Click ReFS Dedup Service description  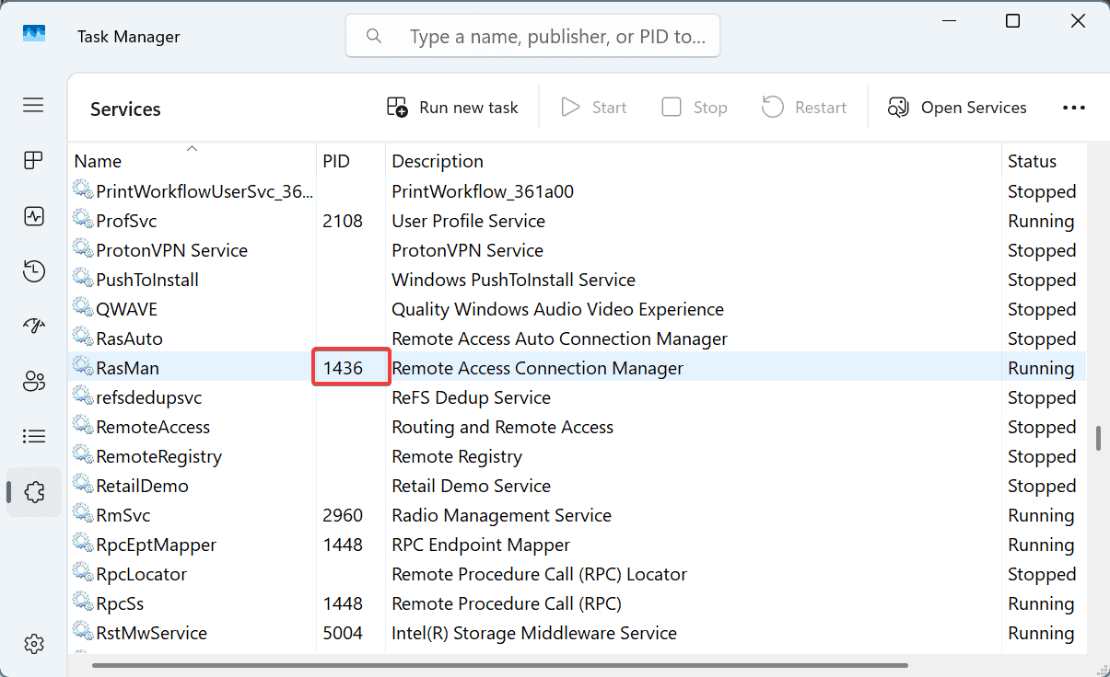(471, 397)
